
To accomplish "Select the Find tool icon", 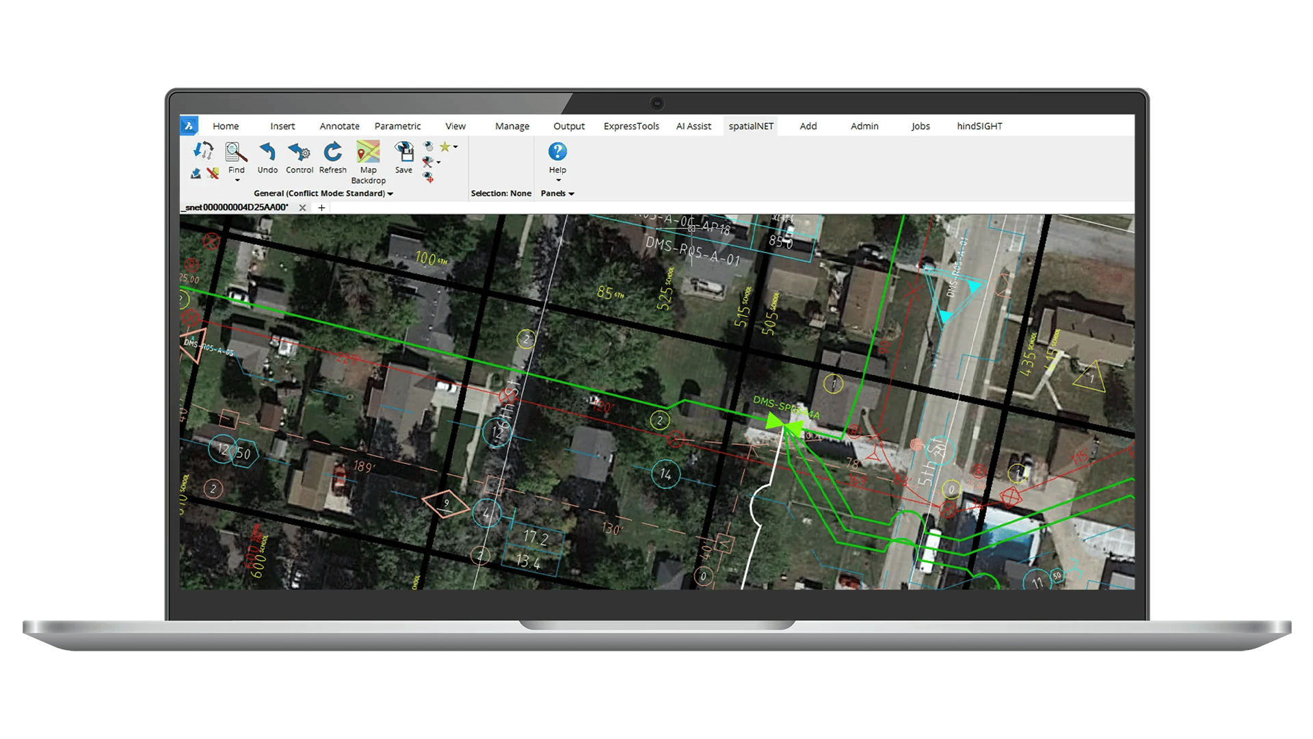I will point(236,151).
